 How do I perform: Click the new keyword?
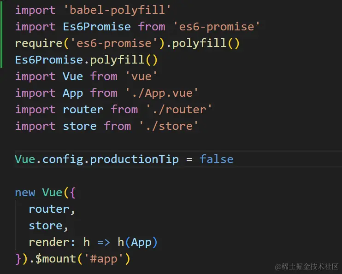(25, 192)
